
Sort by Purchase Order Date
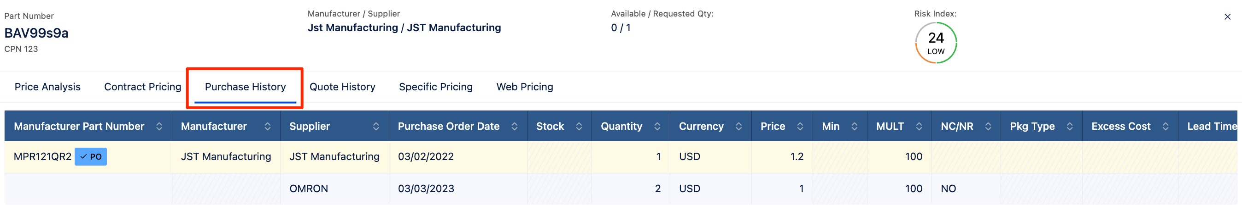point(515,126)
